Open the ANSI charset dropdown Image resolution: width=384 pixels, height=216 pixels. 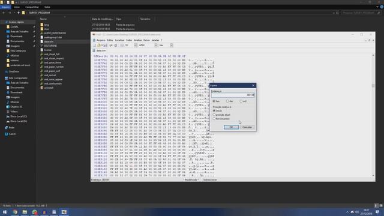[156, 46]
